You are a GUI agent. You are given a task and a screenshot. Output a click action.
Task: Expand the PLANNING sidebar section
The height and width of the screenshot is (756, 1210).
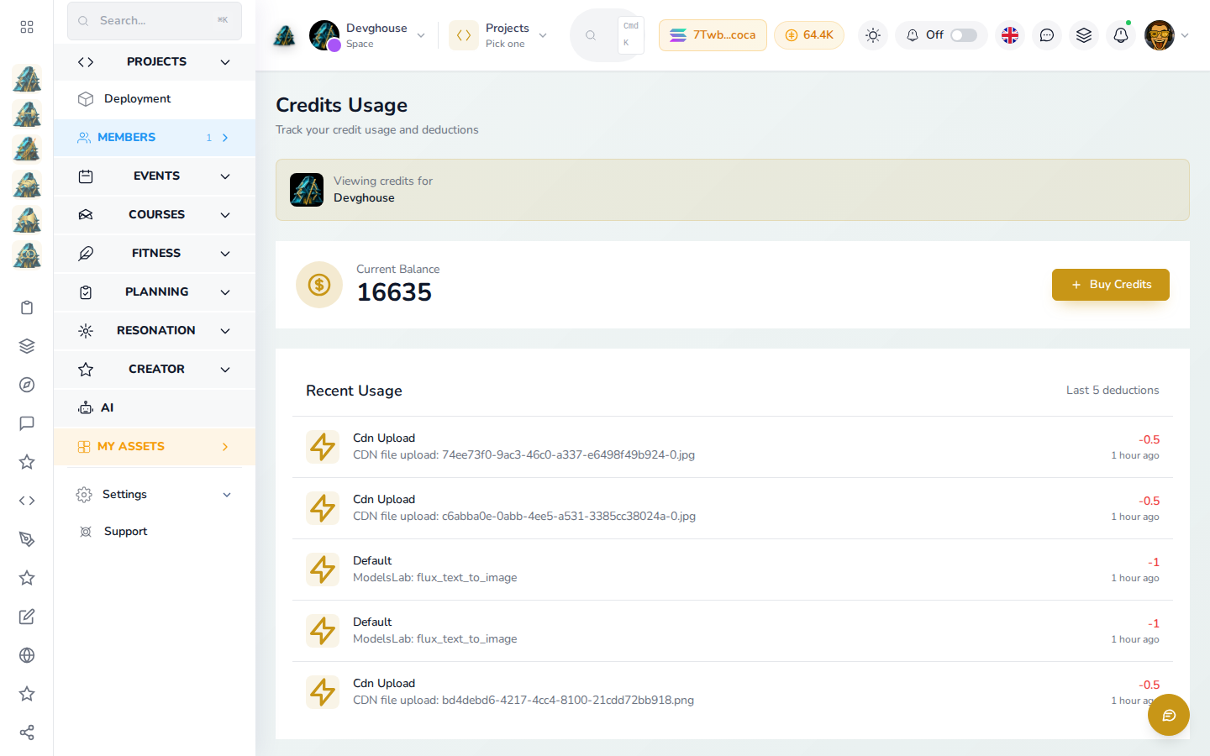click(155, 292)
